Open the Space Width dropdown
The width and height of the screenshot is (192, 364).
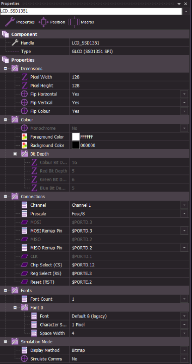pos(184,333)
